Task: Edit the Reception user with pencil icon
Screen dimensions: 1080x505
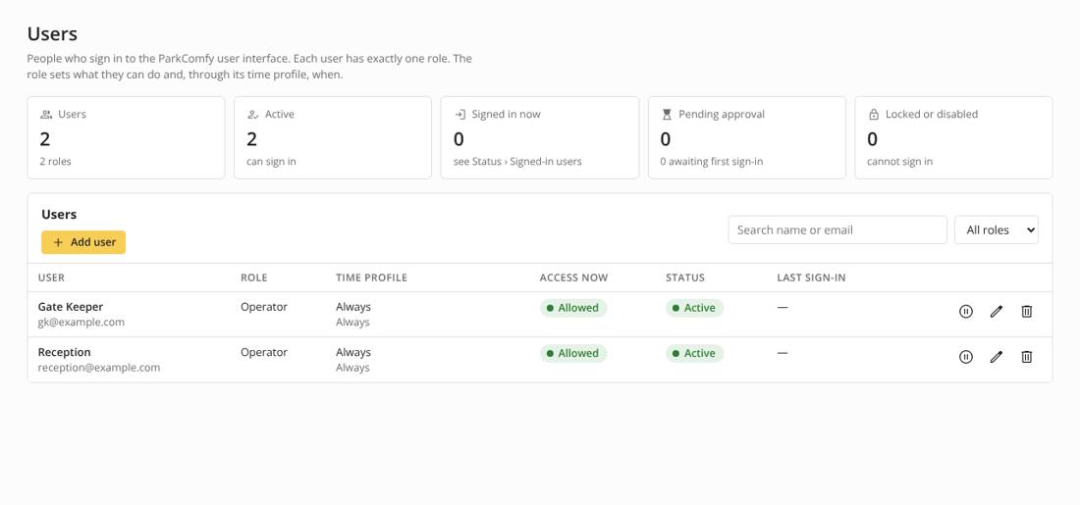Action: point(996,357)
